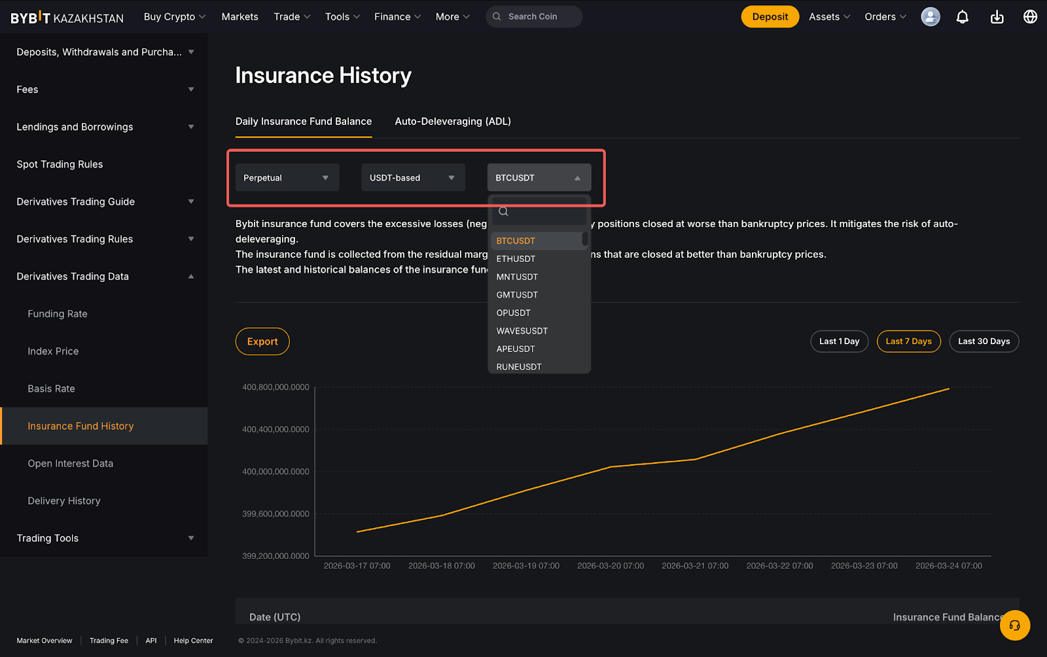Open the Markets menu item

[x=240, y=17]
